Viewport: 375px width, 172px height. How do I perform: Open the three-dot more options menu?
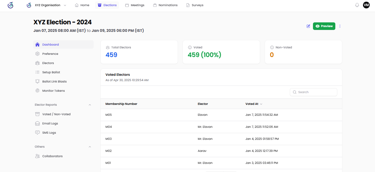click(340, 26)
